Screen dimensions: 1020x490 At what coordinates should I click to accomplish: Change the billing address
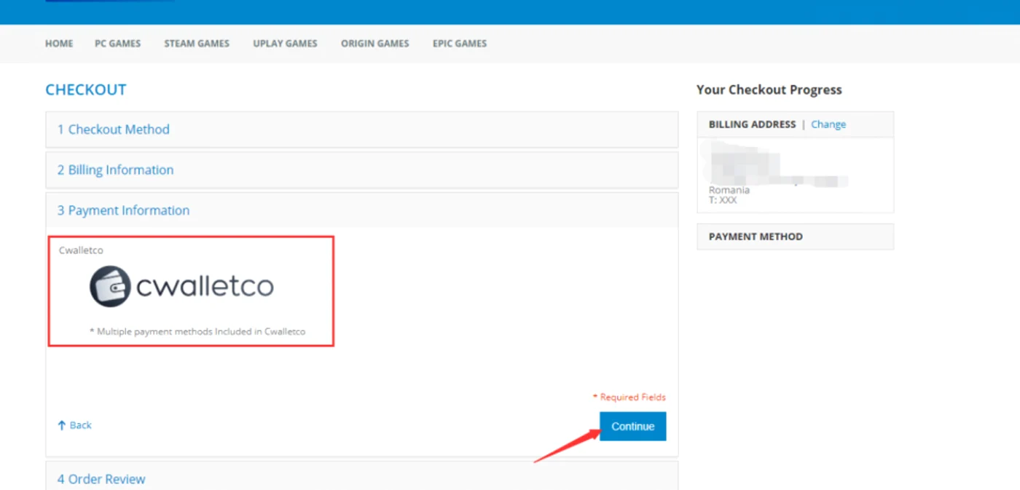coord(828,125)
